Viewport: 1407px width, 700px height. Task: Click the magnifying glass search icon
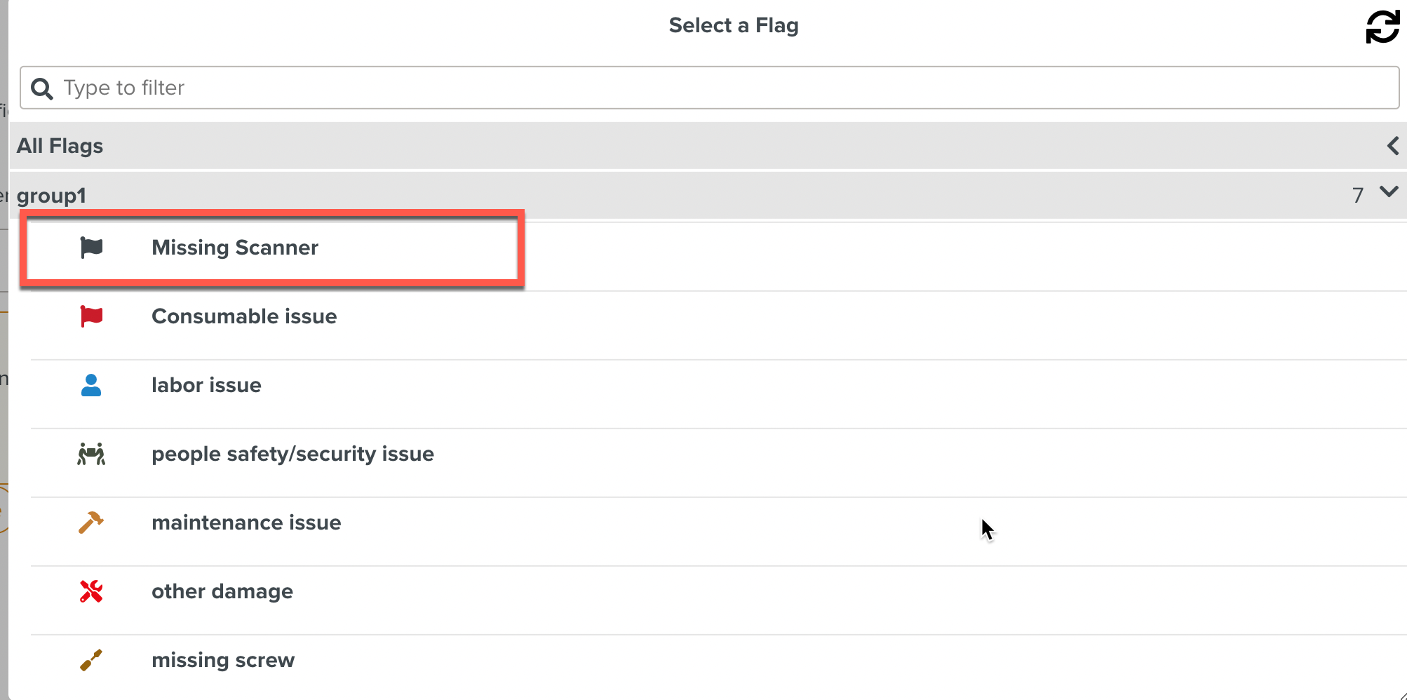pyautogui.click(x=42, y=88)
